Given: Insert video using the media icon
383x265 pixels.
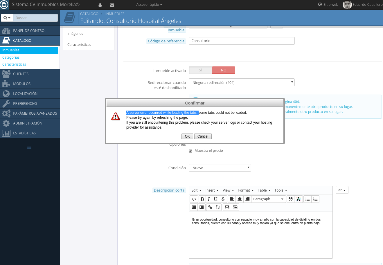Looking at the screenshot, I should [x=227, y=207].
